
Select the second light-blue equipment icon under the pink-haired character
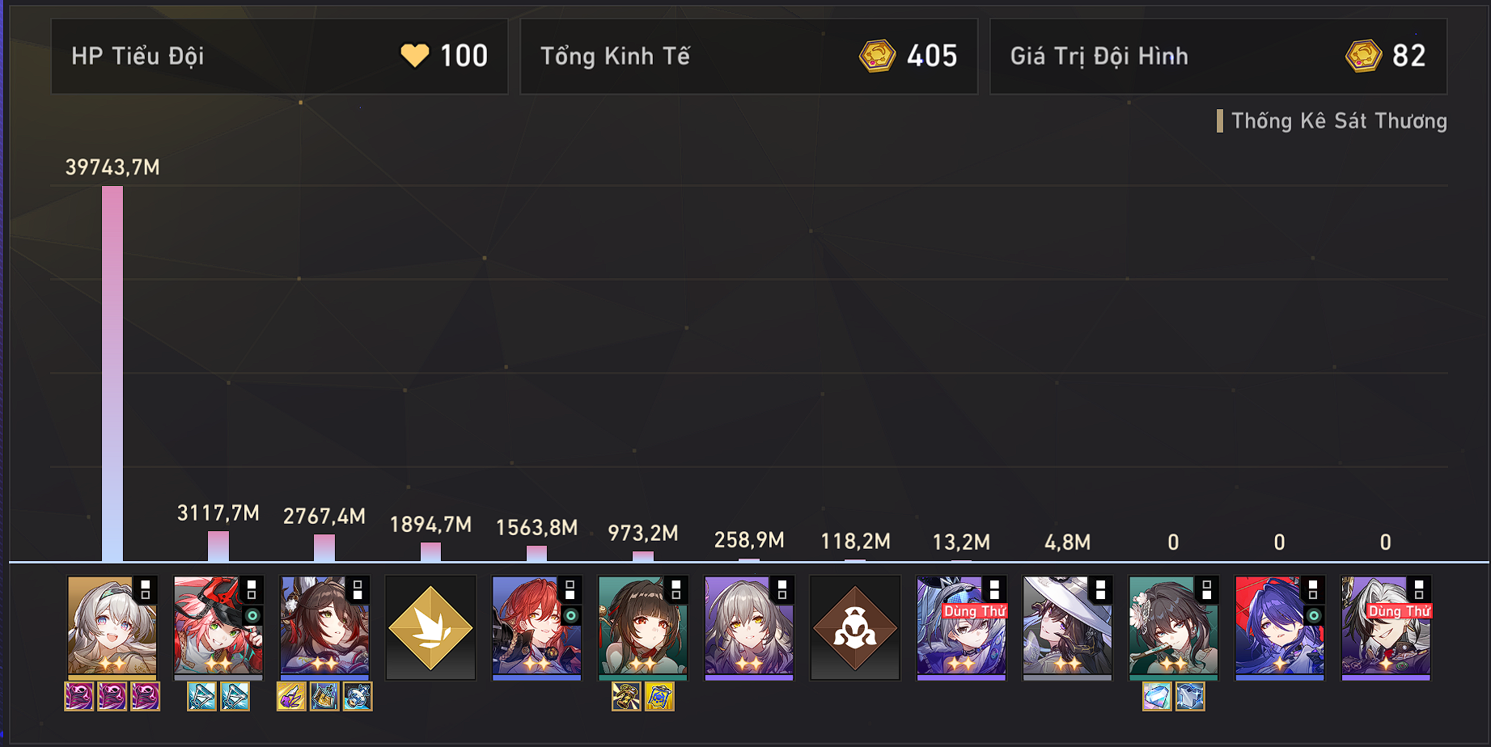pyautogui.click(x=235, y=696)
